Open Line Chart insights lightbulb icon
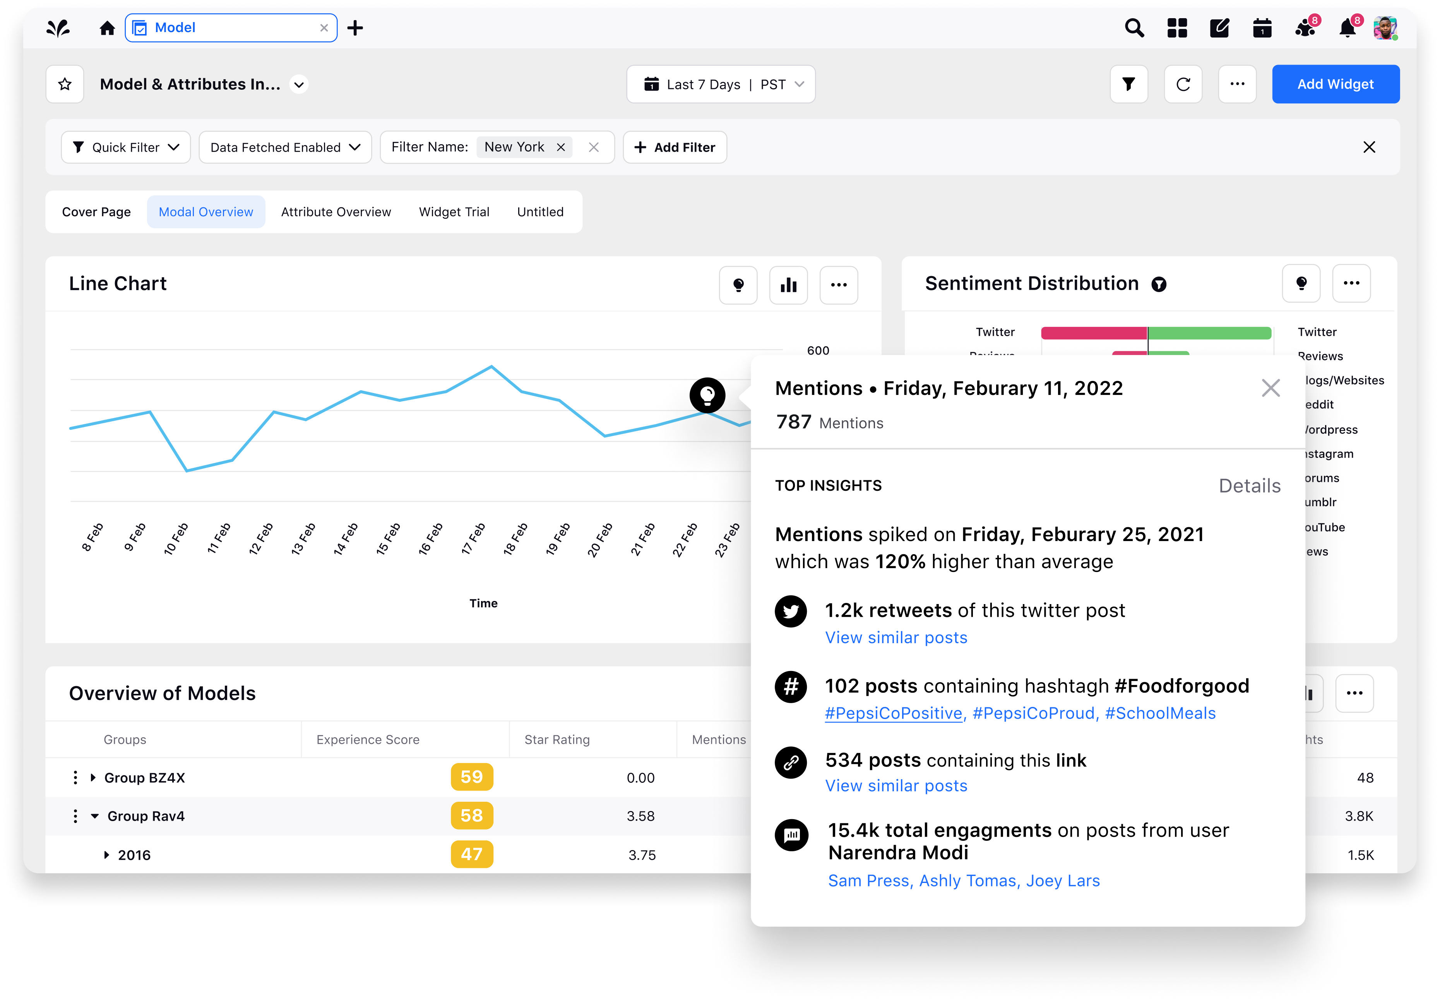This screenshot has width=1440, height=1004. coord(738,285)
